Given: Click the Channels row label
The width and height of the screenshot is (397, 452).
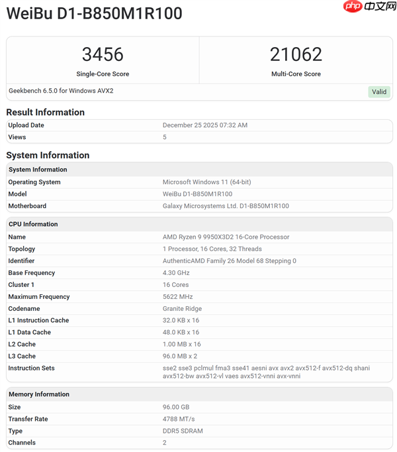Looking at the screenshot, I should (x=22, y=443).
